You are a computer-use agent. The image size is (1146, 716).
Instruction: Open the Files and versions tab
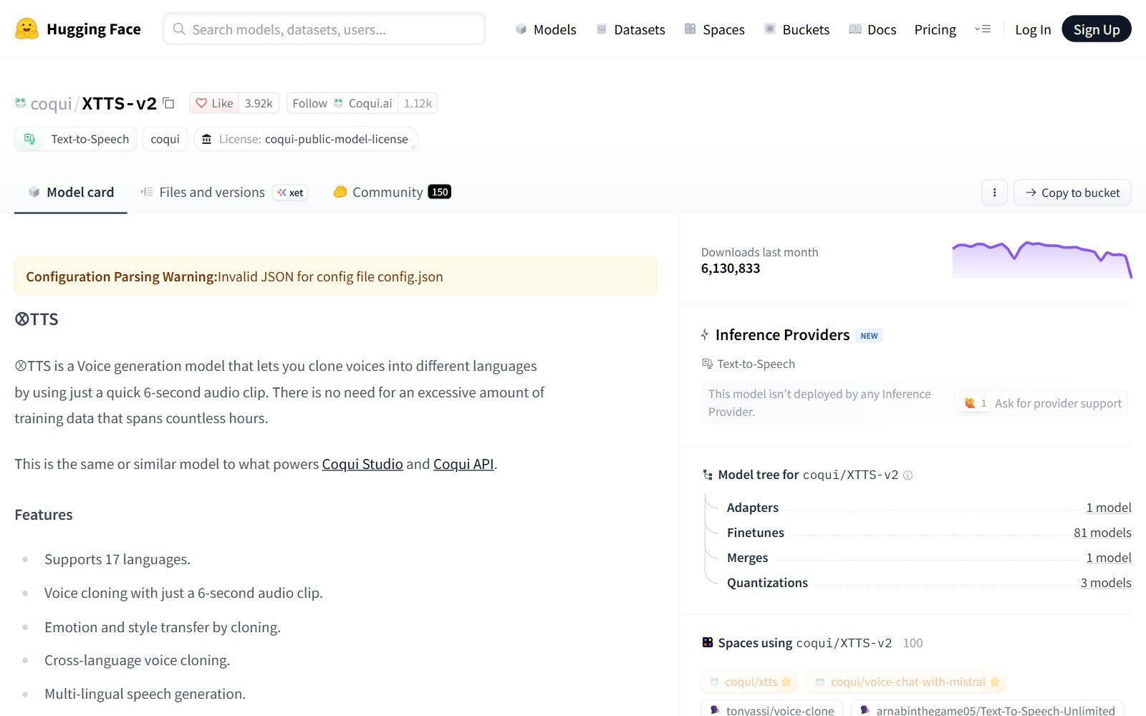[224, 192]
